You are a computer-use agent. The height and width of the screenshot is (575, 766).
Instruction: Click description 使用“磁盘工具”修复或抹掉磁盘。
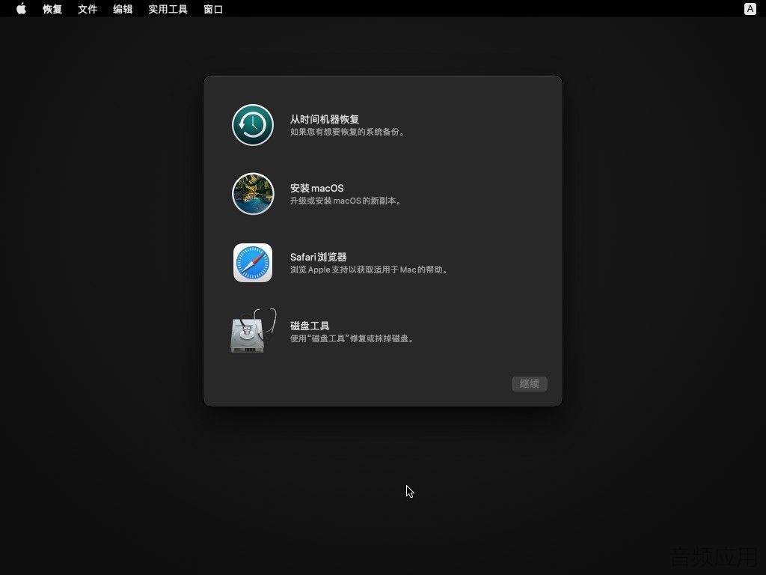click(353, 339)
